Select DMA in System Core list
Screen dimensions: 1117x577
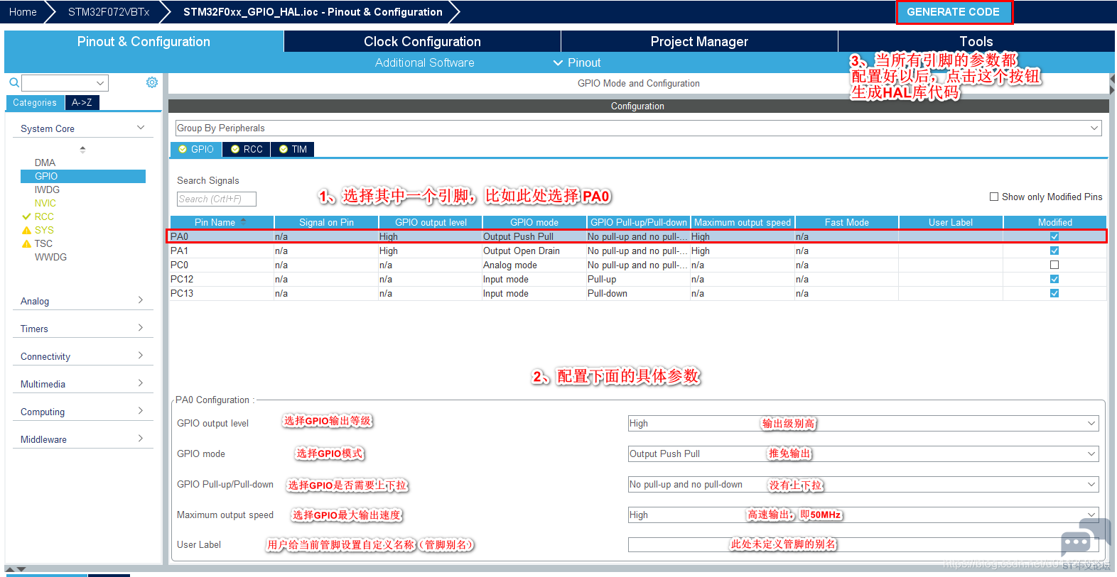pos(45,163)
